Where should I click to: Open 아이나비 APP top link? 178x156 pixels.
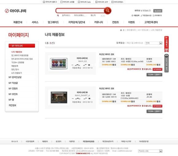coord(102,2)
